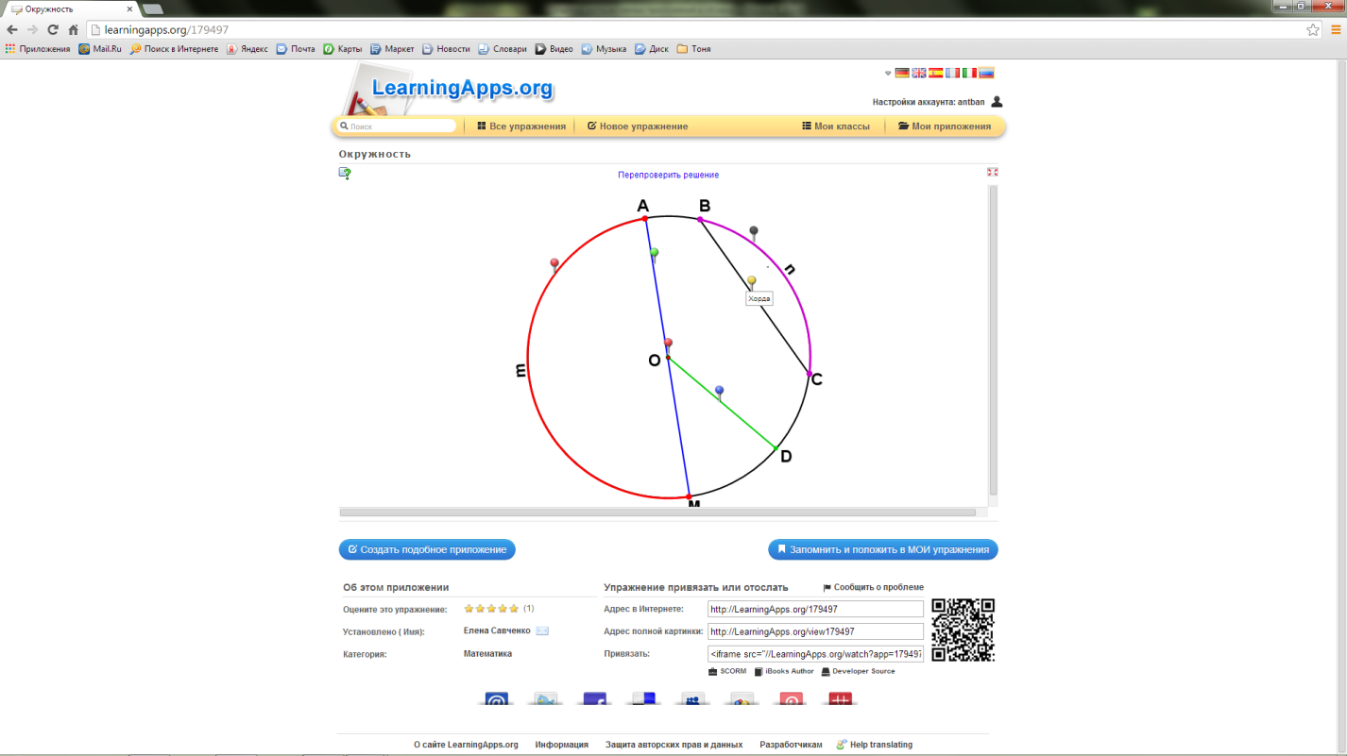Click the dark pin on arc near B
This screenshot has height=756, width=1347.
754,233
